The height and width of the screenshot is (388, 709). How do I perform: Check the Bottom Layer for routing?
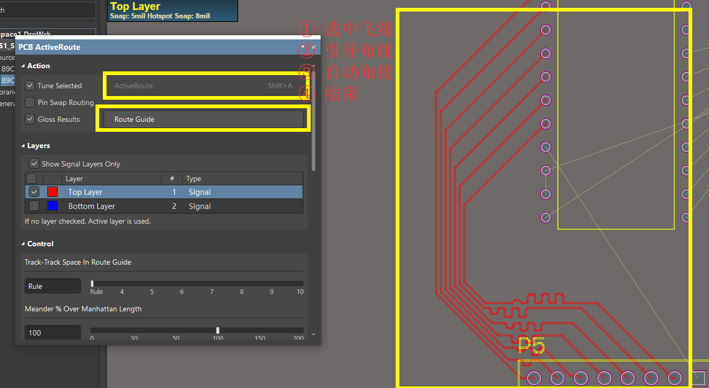tap(34, 206)
